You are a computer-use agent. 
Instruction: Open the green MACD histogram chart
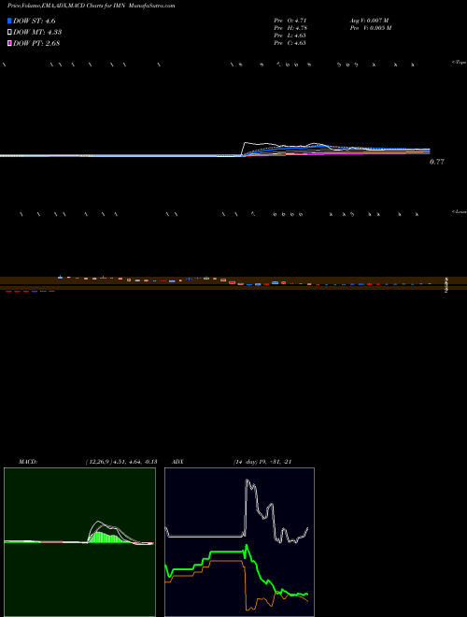pos(79,542)
